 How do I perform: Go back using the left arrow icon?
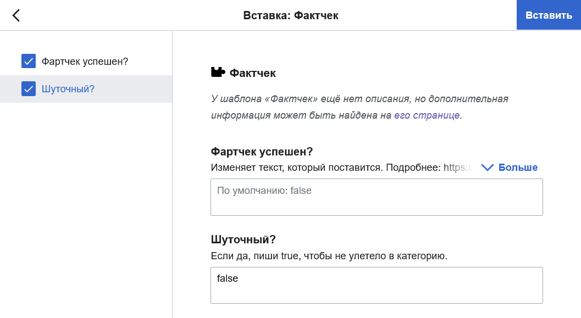click(x=16, y=15)
